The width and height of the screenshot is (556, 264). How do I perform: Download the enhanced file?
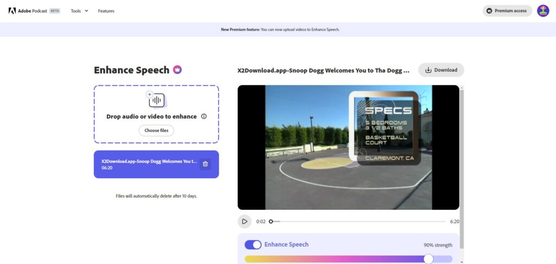[441, 70]
